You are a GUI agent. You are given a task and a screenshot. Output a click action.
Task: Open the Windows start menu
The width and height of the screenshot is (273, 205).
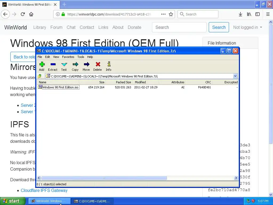pos(13,201)
